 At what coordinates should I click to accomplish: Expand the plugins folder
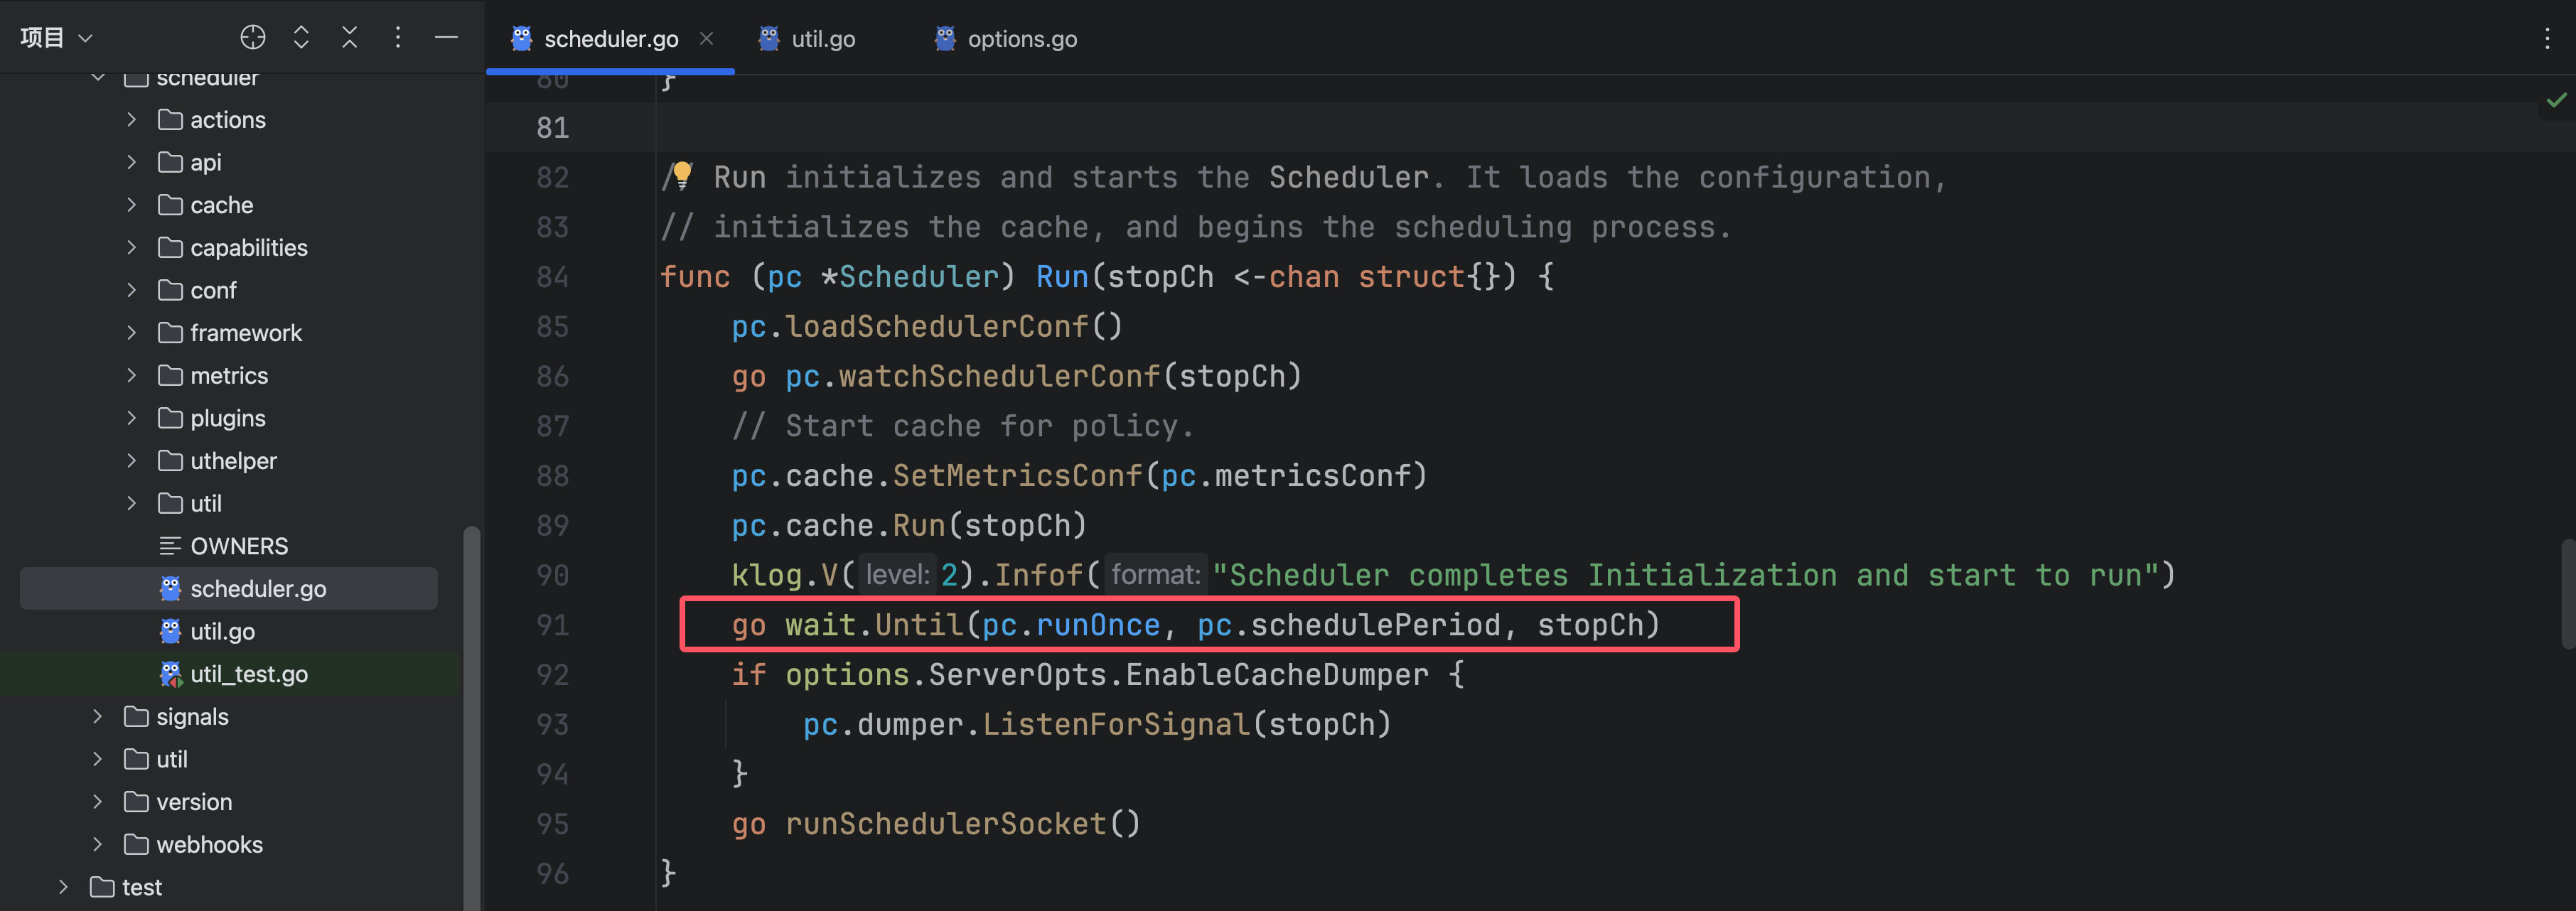131,418
